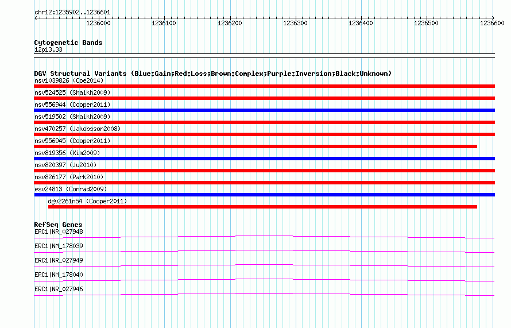
Task: Open nsv820397 (Ju2010) variant
Action: (65, 165)
